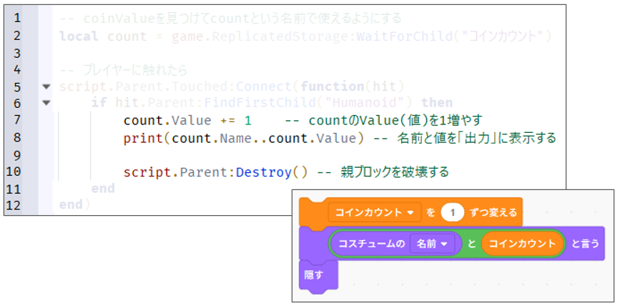Click the end keyword on line 11
Image resolution: width=620 pixels, height=308 pixels.
pyautogui.click(x=103, y=188)
